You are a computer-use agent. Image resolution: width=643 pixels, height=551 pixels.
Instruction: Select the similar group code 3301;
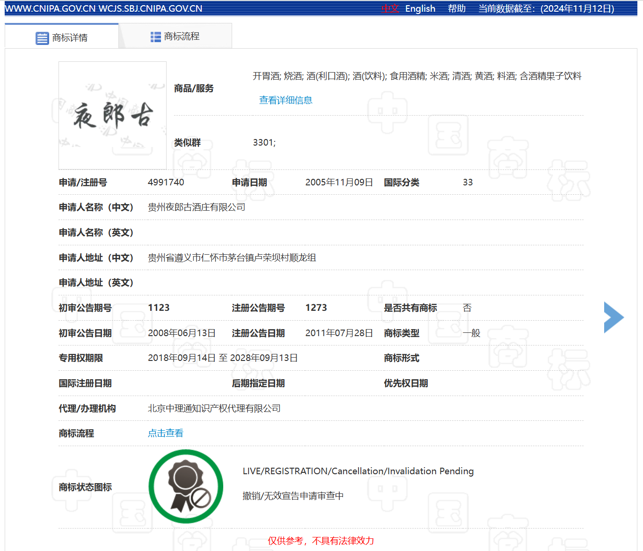coord(264,142)
